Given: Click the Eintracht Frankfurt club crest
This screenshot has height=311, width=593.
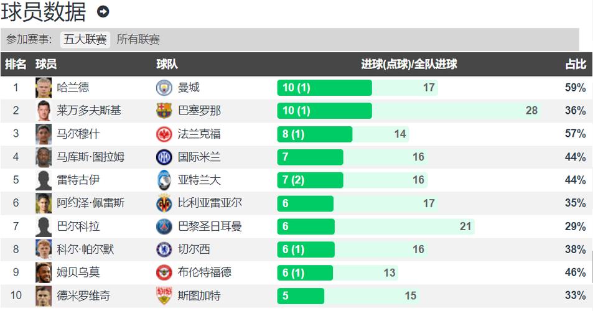Looking at the screenshot, I should tap(164, 134).
